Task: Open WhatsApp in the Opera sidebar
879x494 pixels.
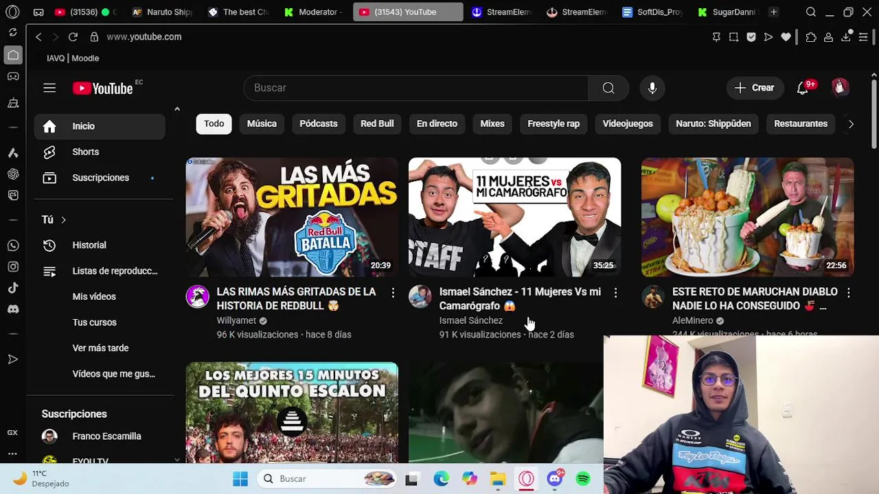Action: click(13, 245)
